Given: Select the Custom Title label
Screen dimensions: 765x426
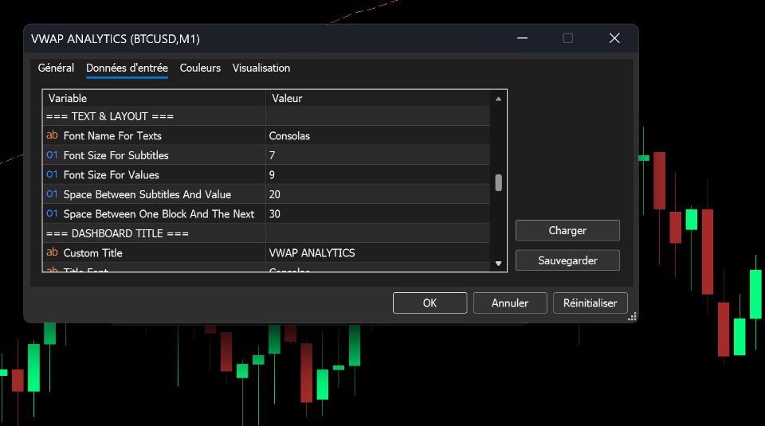Looking at the screenshot, I should coord(92,252).
